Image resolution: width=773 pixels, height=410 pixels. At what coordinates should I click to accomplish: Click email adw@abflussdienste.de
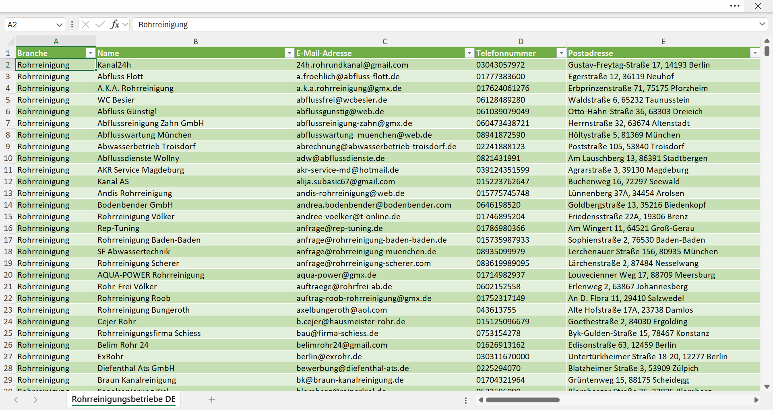click(385, 158)
